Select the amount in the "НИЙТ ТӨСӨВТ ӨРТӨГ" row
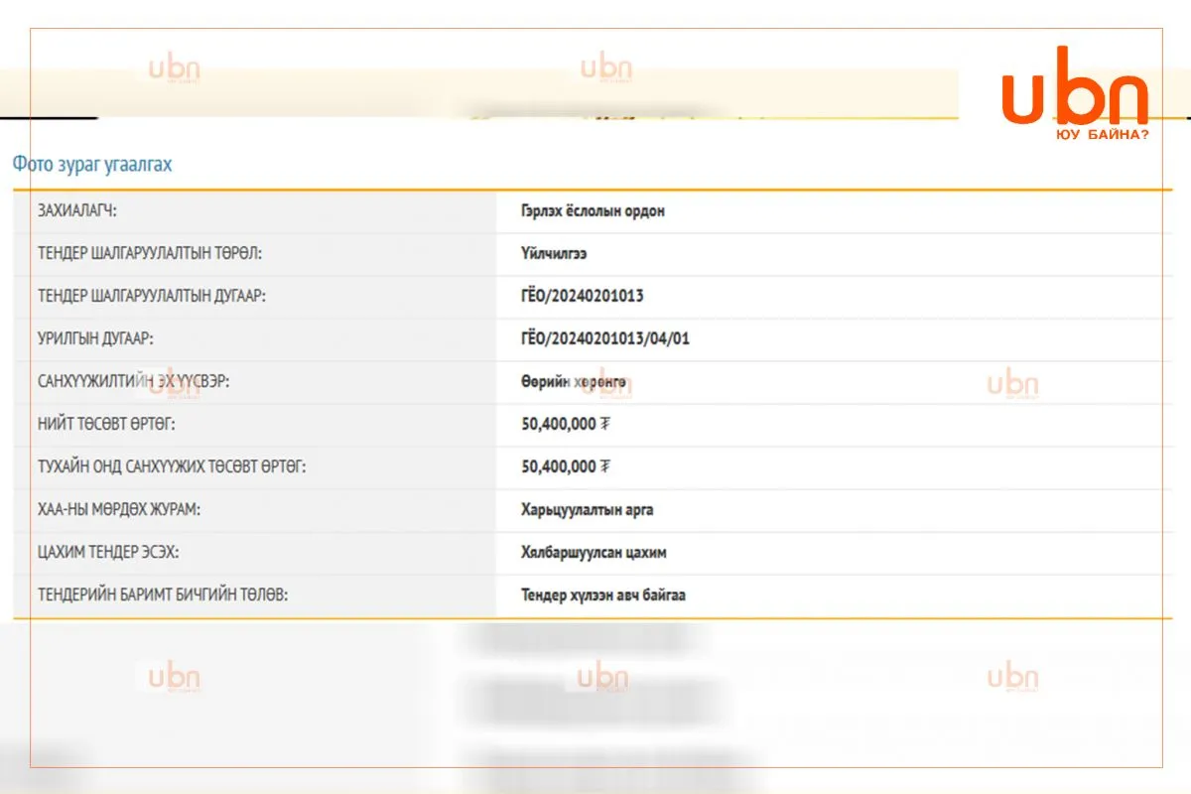The image size is (1191, 794). tap(566, 424)
